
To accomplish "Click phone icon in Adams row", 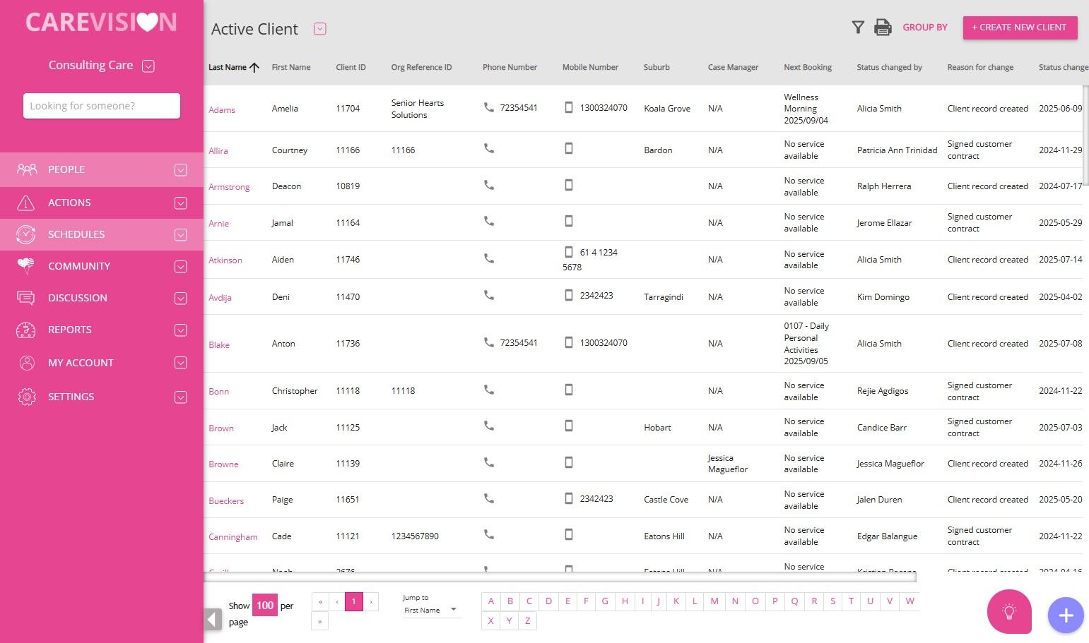I will 488,107.
